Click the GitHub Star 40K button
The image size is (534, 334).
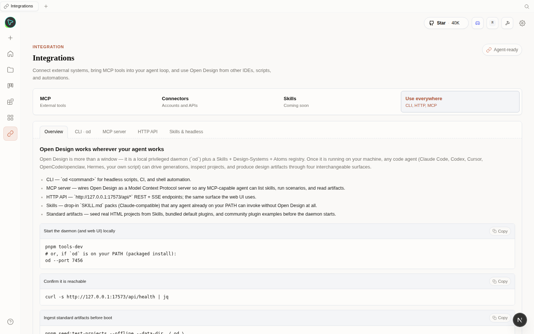click(446, 23)
